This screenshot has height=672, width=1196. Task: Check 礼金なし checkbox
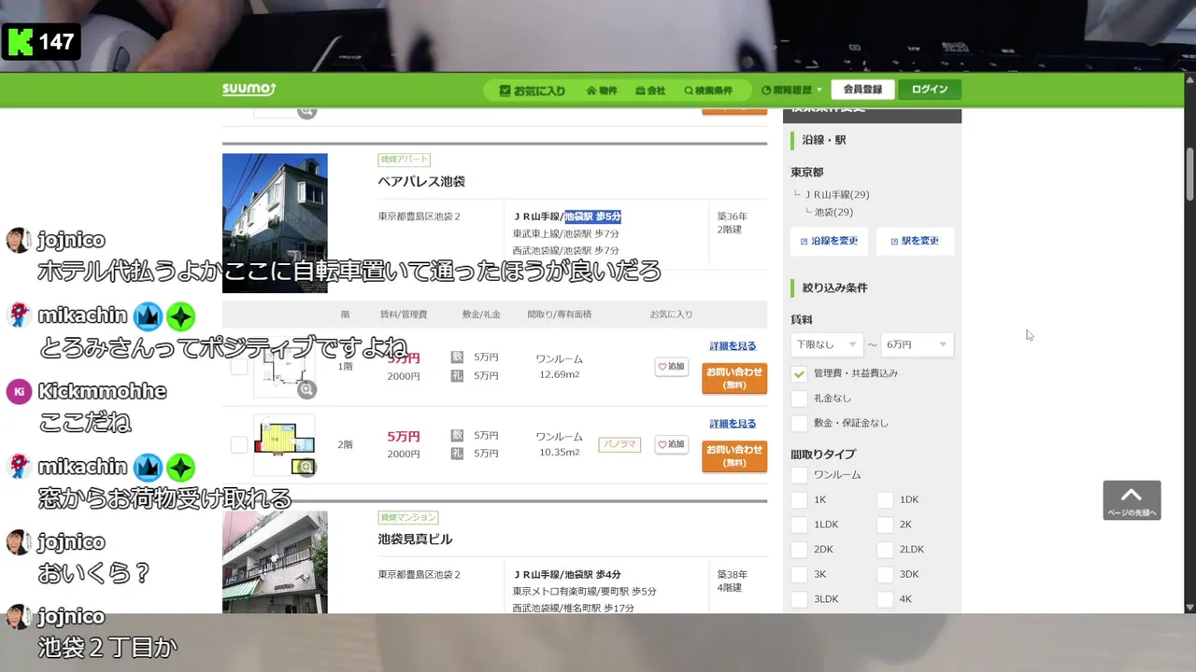799,399
